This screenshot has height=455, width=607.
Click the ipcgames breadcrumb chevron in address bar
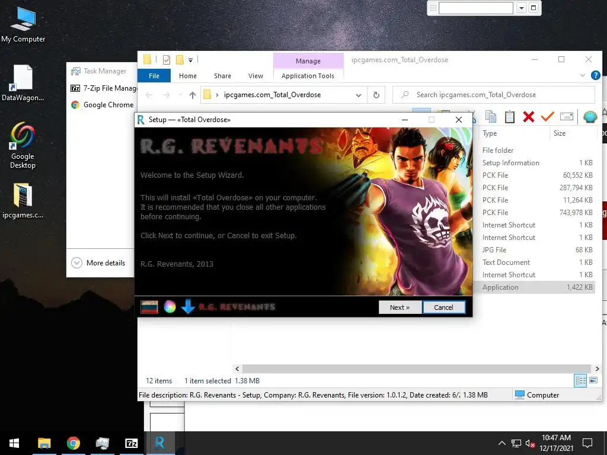[x=217, y=95]
